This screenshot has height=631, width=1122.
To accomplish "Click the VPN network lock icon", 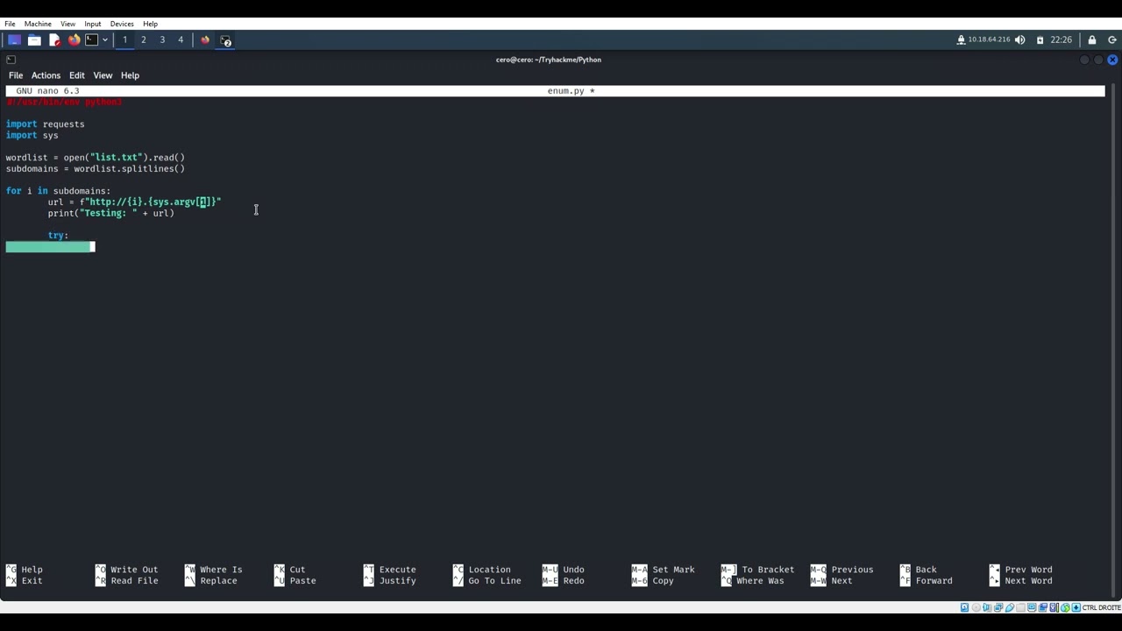I will pos(961,40).
